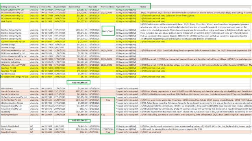Image resolution: width=252 pixels, height=141 pixels.
Task: Click the Aline Joinery cell
Action: [15, 89]
